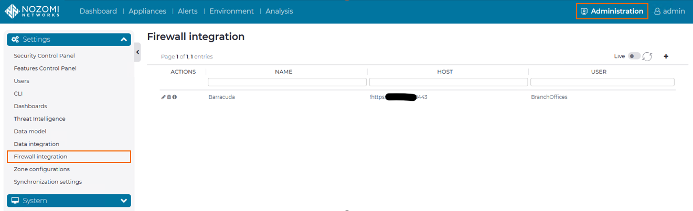Image resolution: width=693 pixels, height=211 pixels.
Task: Click the BranchOffices user cell
Action: tap(549, 97)
